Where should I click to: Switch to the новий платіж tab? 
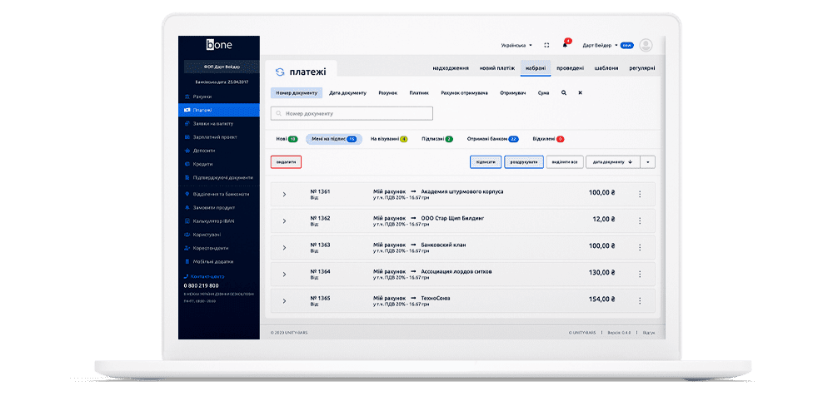coord(496,68)
